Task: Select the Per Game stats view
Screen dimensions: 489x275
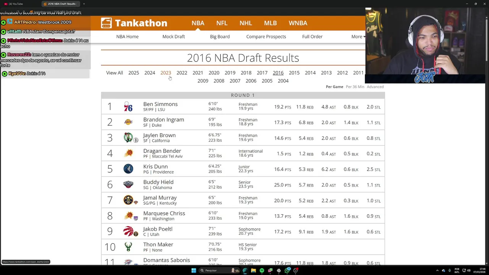Action: tap(335, 87)
